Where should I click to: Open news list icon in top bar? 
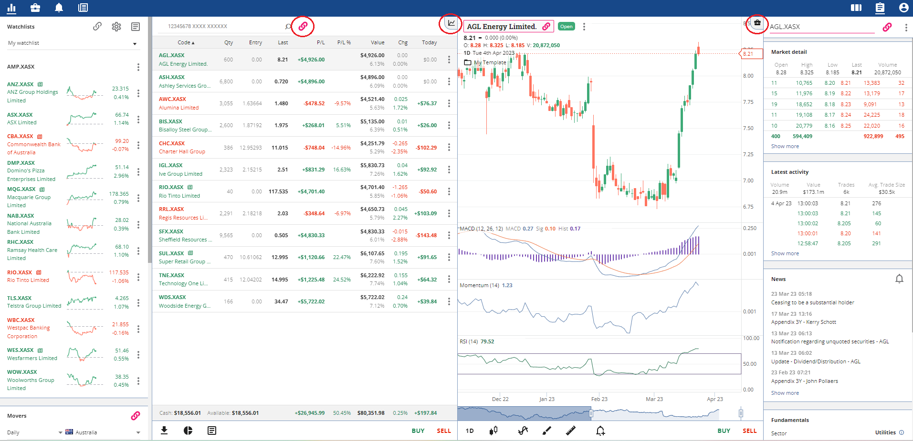pyautogui.click(x=83, y=8)
